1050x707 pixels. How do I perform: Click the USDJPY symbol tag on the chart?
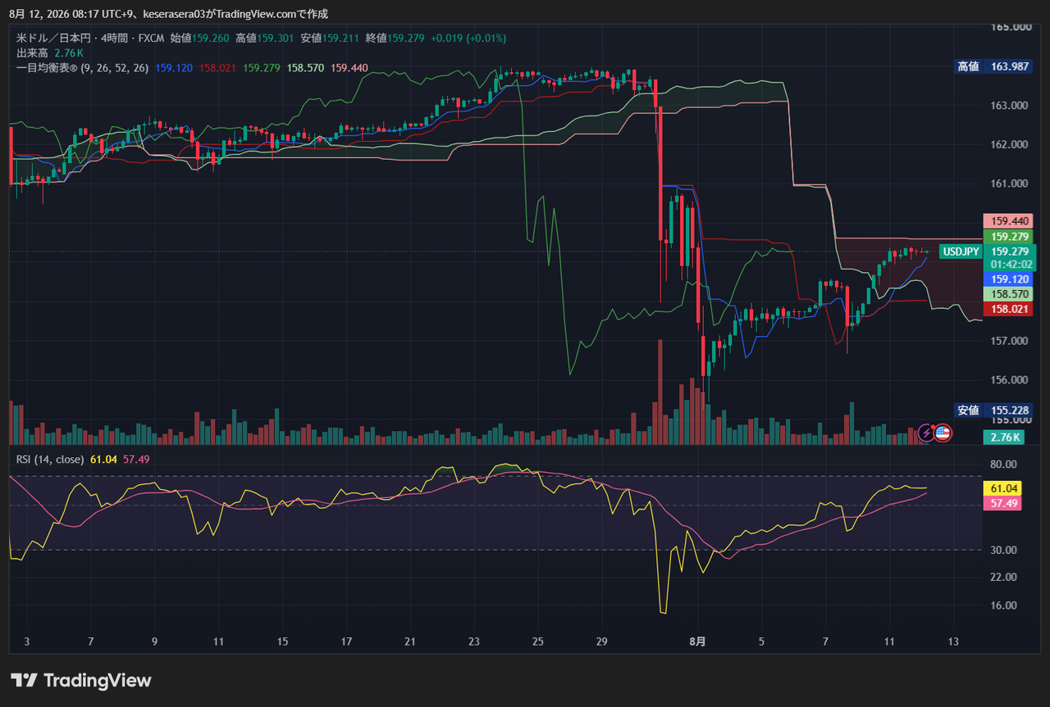tap(961, 252)
